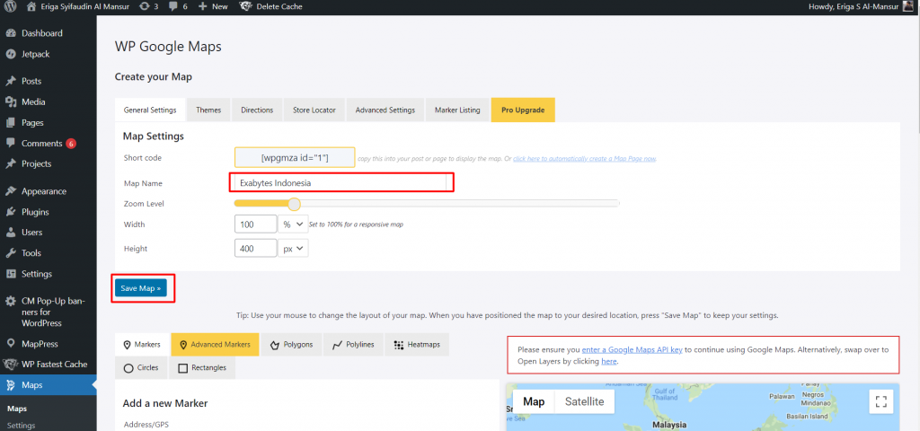This screenshot has height=431, width=920.
Task: Click the Height value input field
Action: (x=255, y=249)
